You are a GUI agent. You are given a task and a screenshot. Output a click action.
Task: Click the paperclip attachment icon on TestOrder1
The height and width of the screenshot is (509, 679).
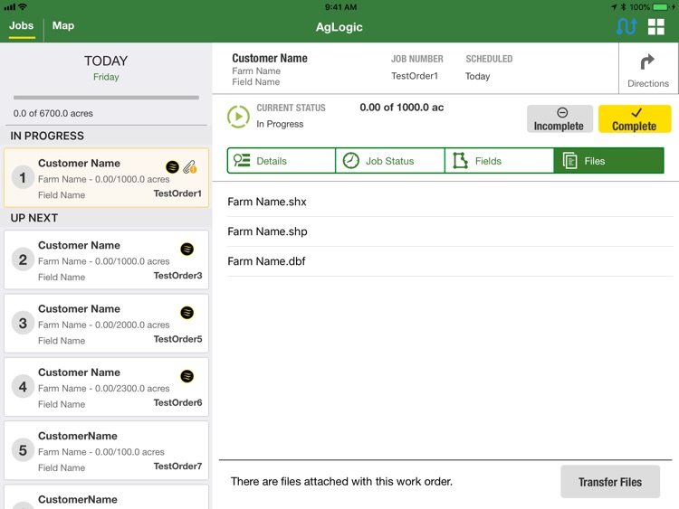click(x=190, y=167)
